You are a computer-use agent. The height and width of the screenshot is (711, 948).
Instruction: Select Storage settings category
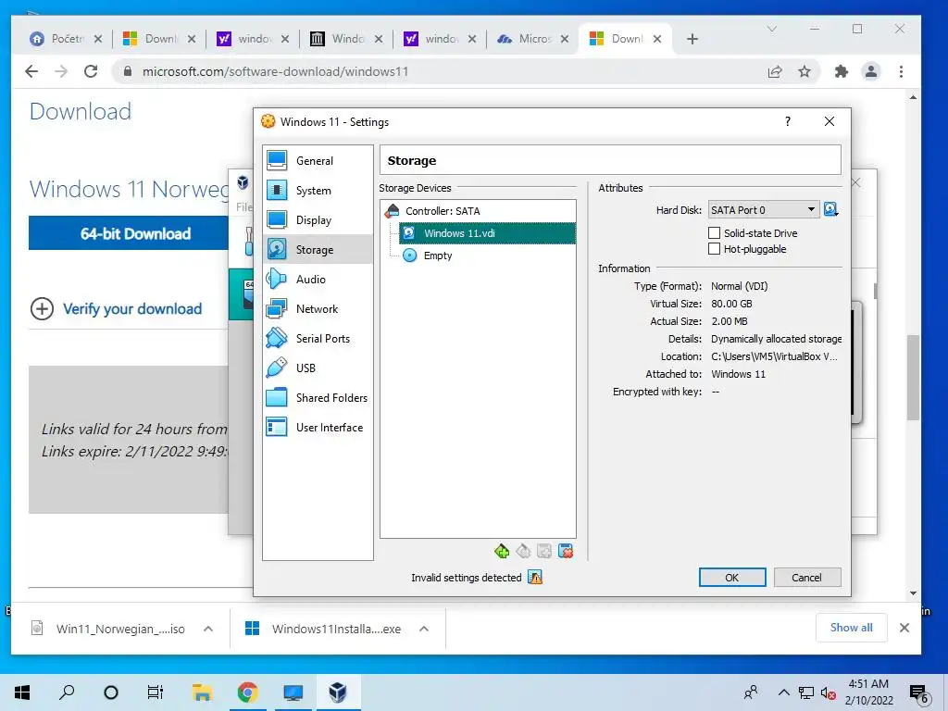pyautogui.click(x=318, y=249)
